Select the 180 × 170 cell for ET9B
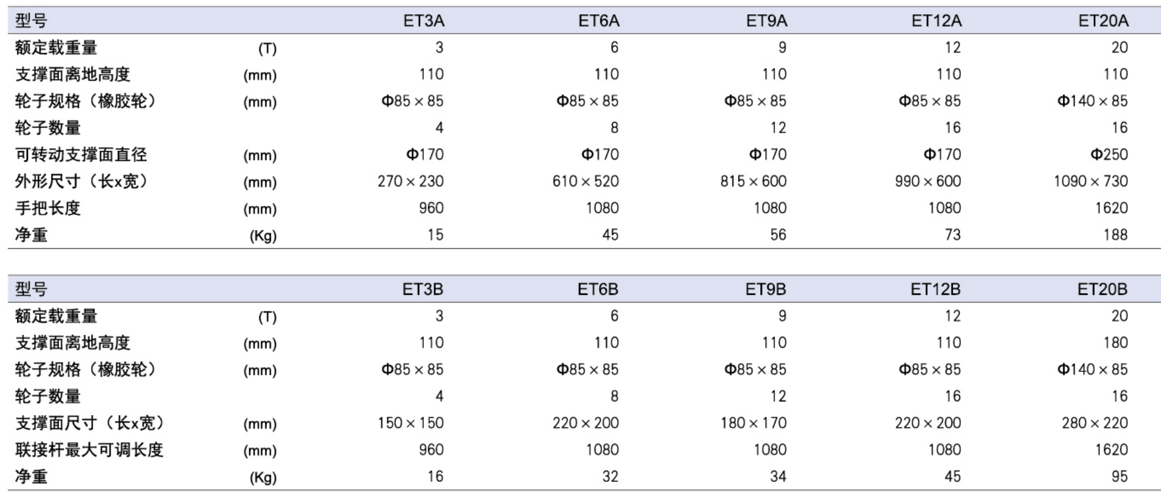This screenshot has width=1161, height=498. (x=753, y=423)
